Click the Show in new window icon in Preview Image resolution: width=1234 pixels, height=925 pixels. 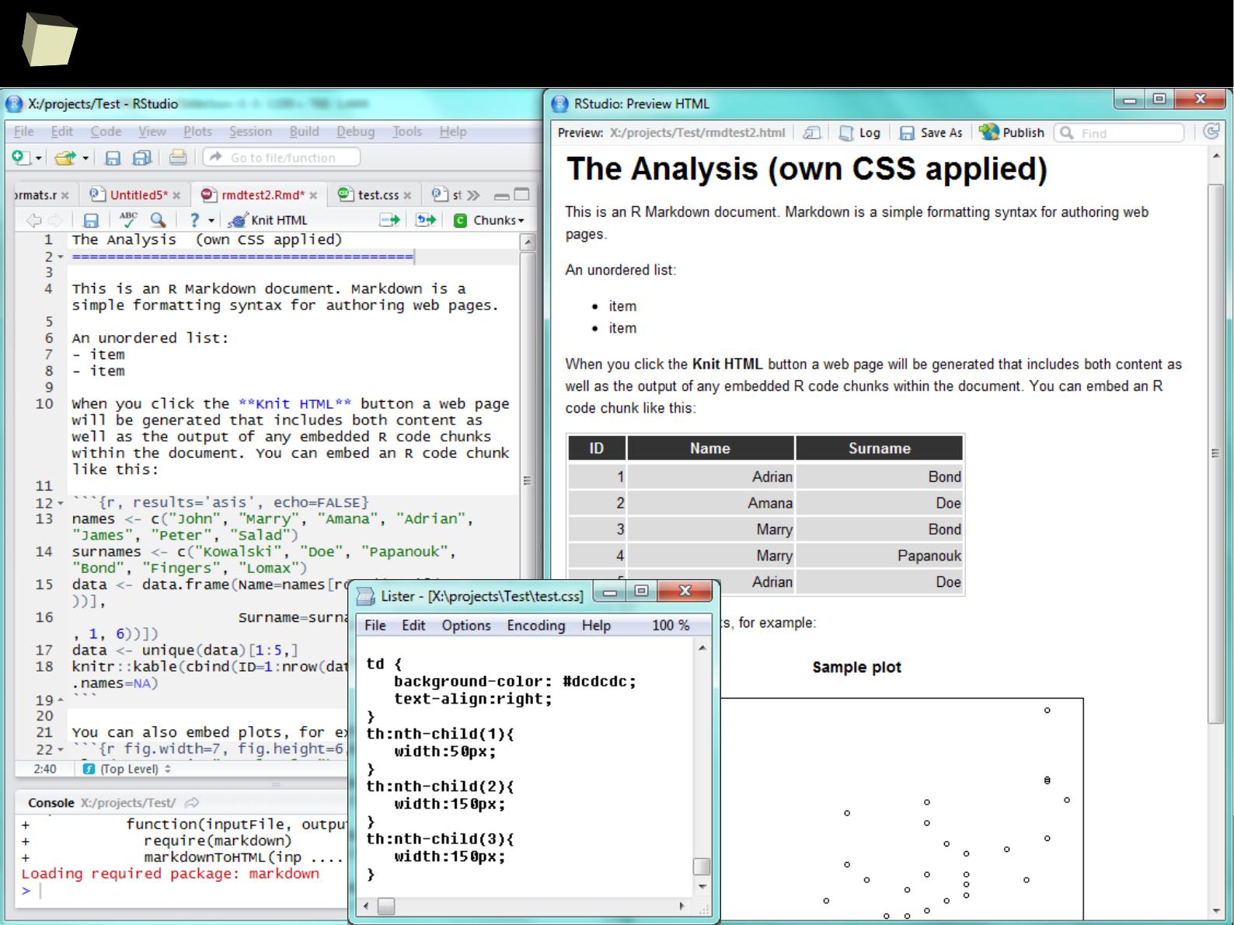pyautogui.click(x=811, y=133)
